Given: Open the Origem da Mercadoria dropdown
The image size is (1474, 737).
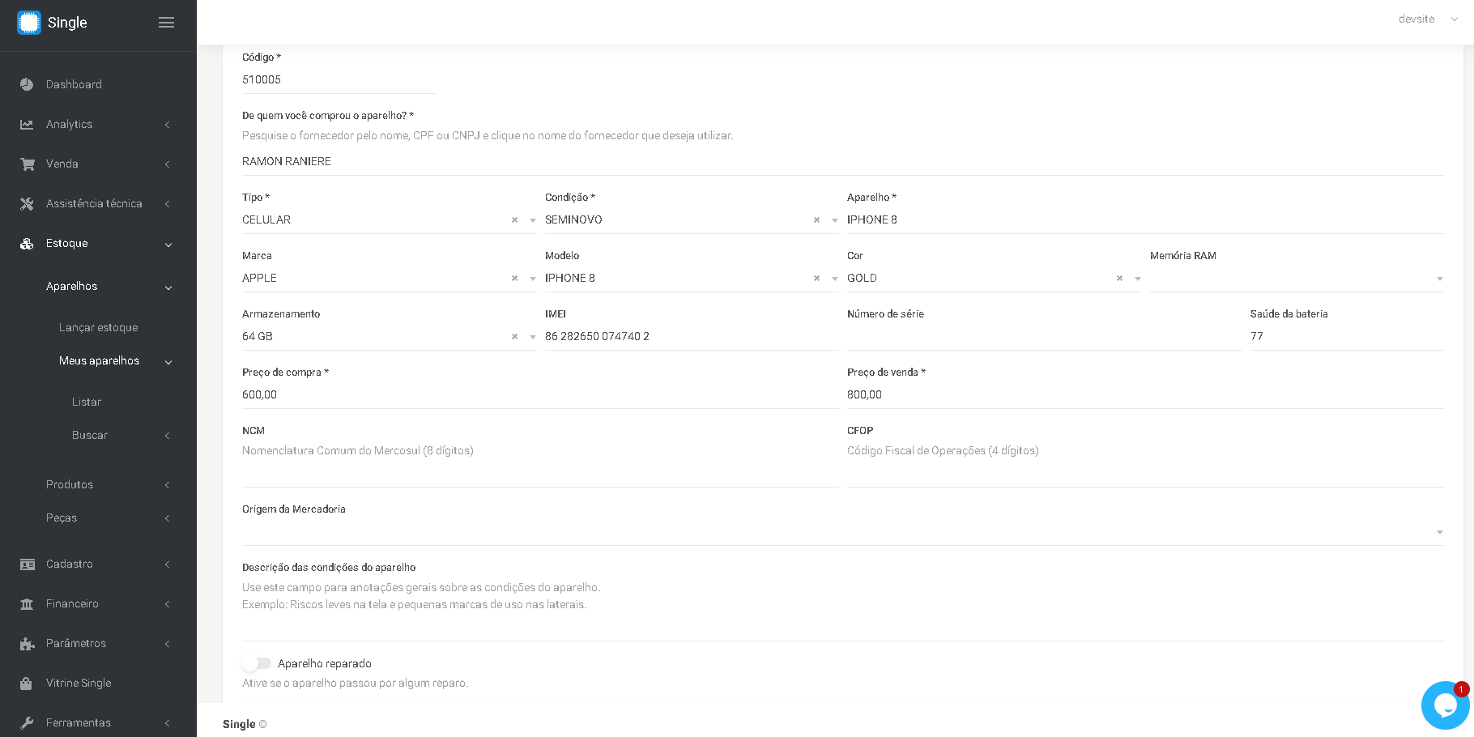Looking at the screenshot, I should (x=842, y=532).
